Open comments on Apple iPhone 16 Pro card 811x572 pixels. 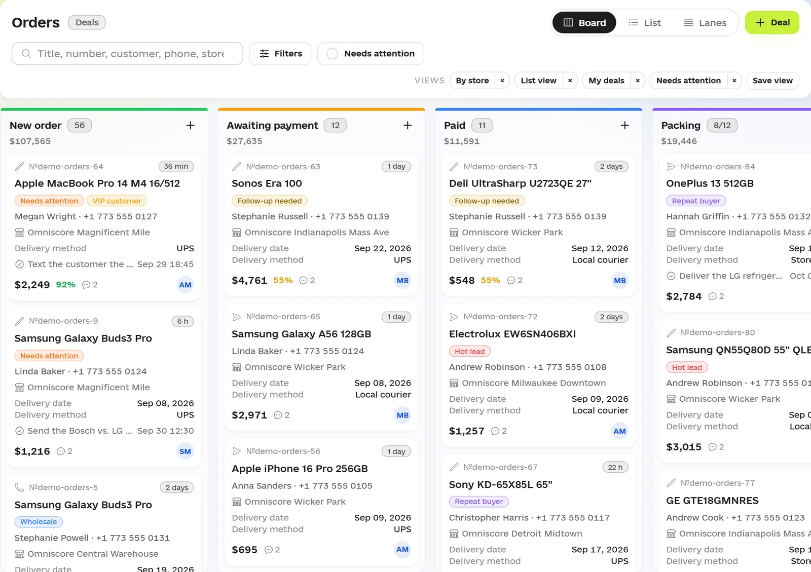tap(272, 550)
